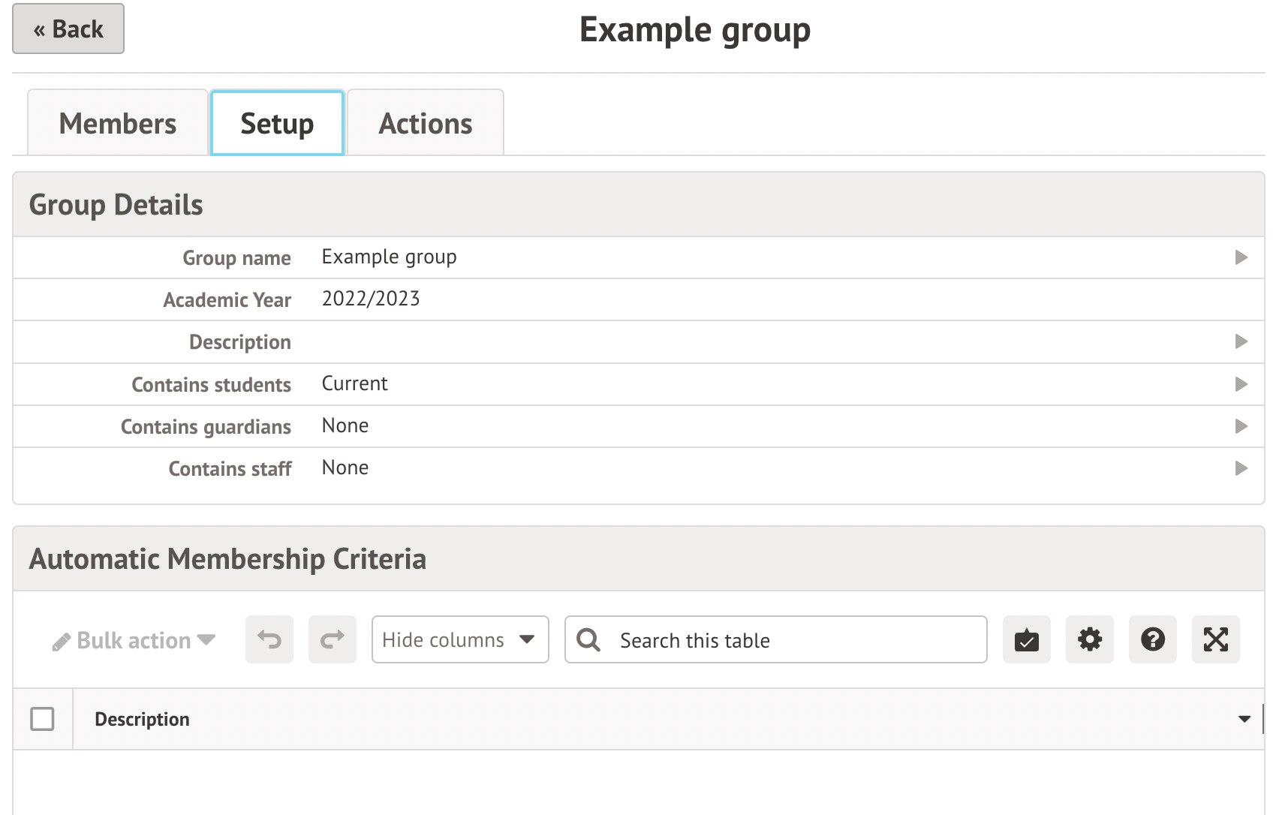Expand table to fullscreen icon

tap(1215, 639)
